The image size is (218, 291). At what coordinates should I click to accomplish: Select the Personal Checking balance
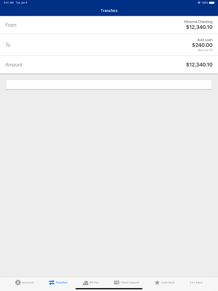[199, 27]
